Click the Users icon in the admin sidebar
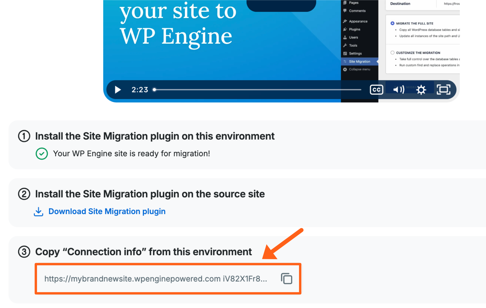This screenshot has height=308, width=486. [x=345, y=37]
